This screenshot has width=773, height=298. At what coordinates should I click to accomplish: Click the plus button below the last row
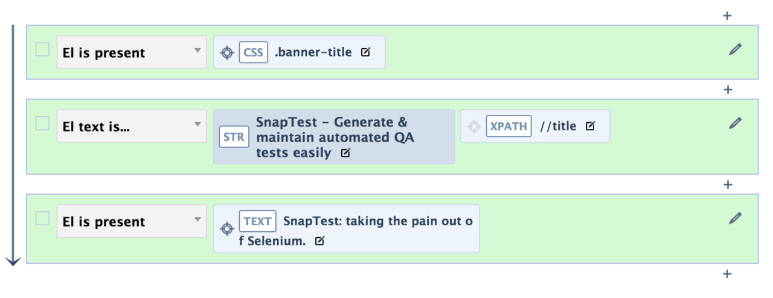[x=727, y=274]
